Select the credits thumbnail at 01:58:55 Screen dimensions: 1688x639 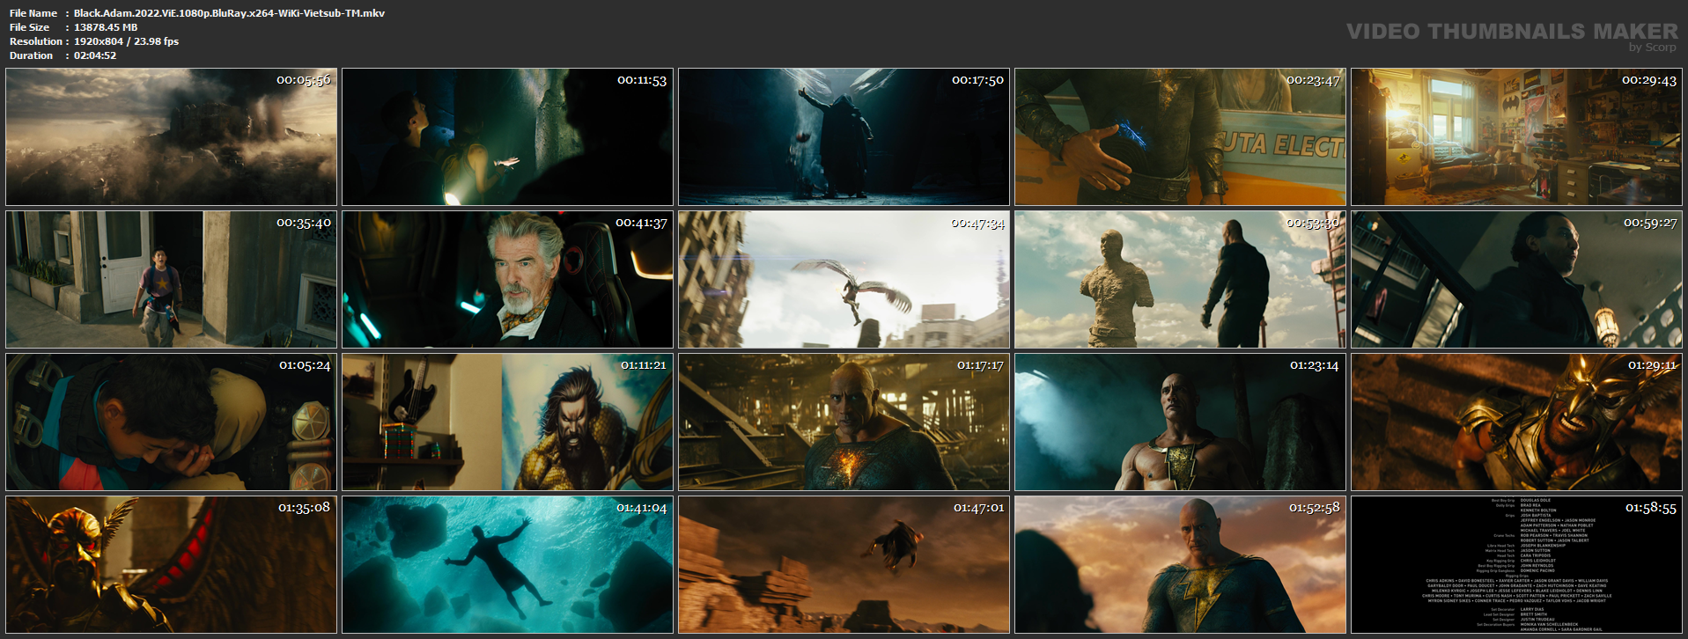pyautogui.click(x=1516, y=564)
